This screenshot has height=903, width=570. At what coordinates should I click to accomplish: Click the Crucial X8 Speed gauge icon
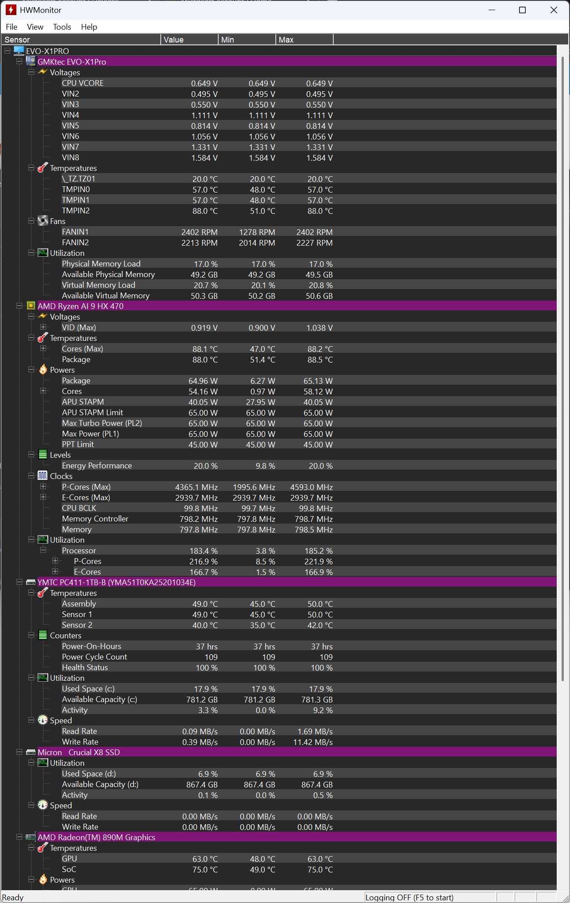(x=42, y=805)
